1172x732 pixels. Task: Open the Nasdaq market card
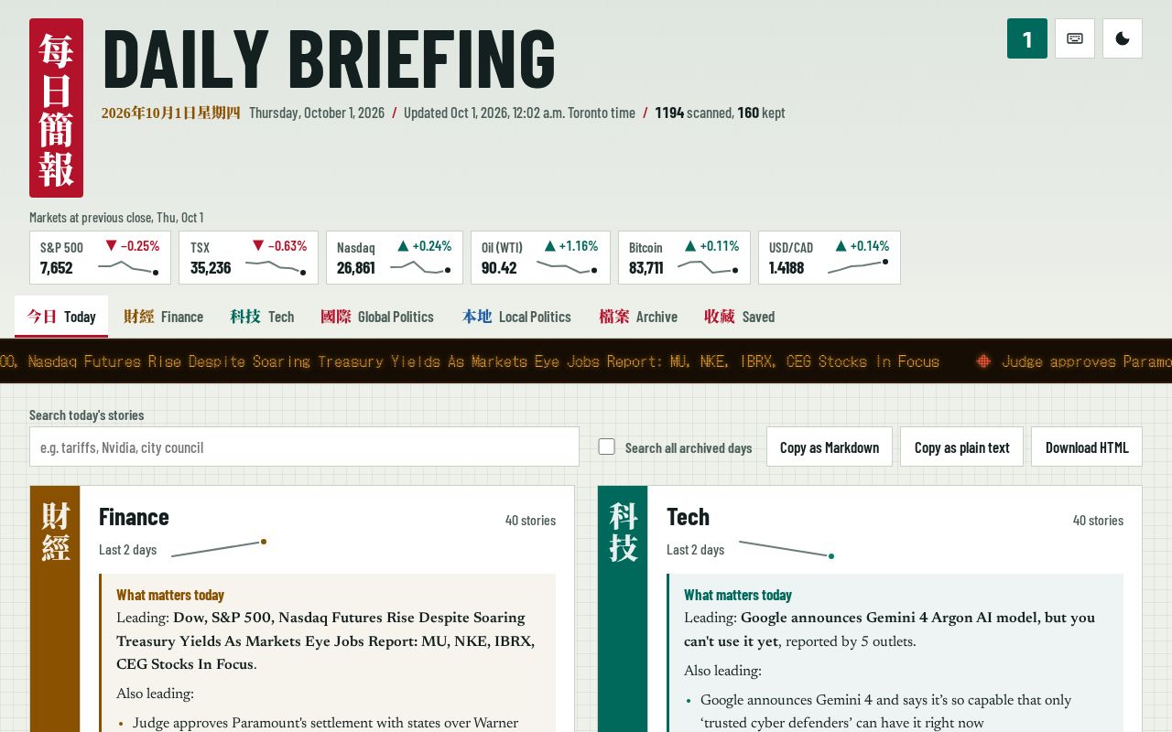(395, 257)
